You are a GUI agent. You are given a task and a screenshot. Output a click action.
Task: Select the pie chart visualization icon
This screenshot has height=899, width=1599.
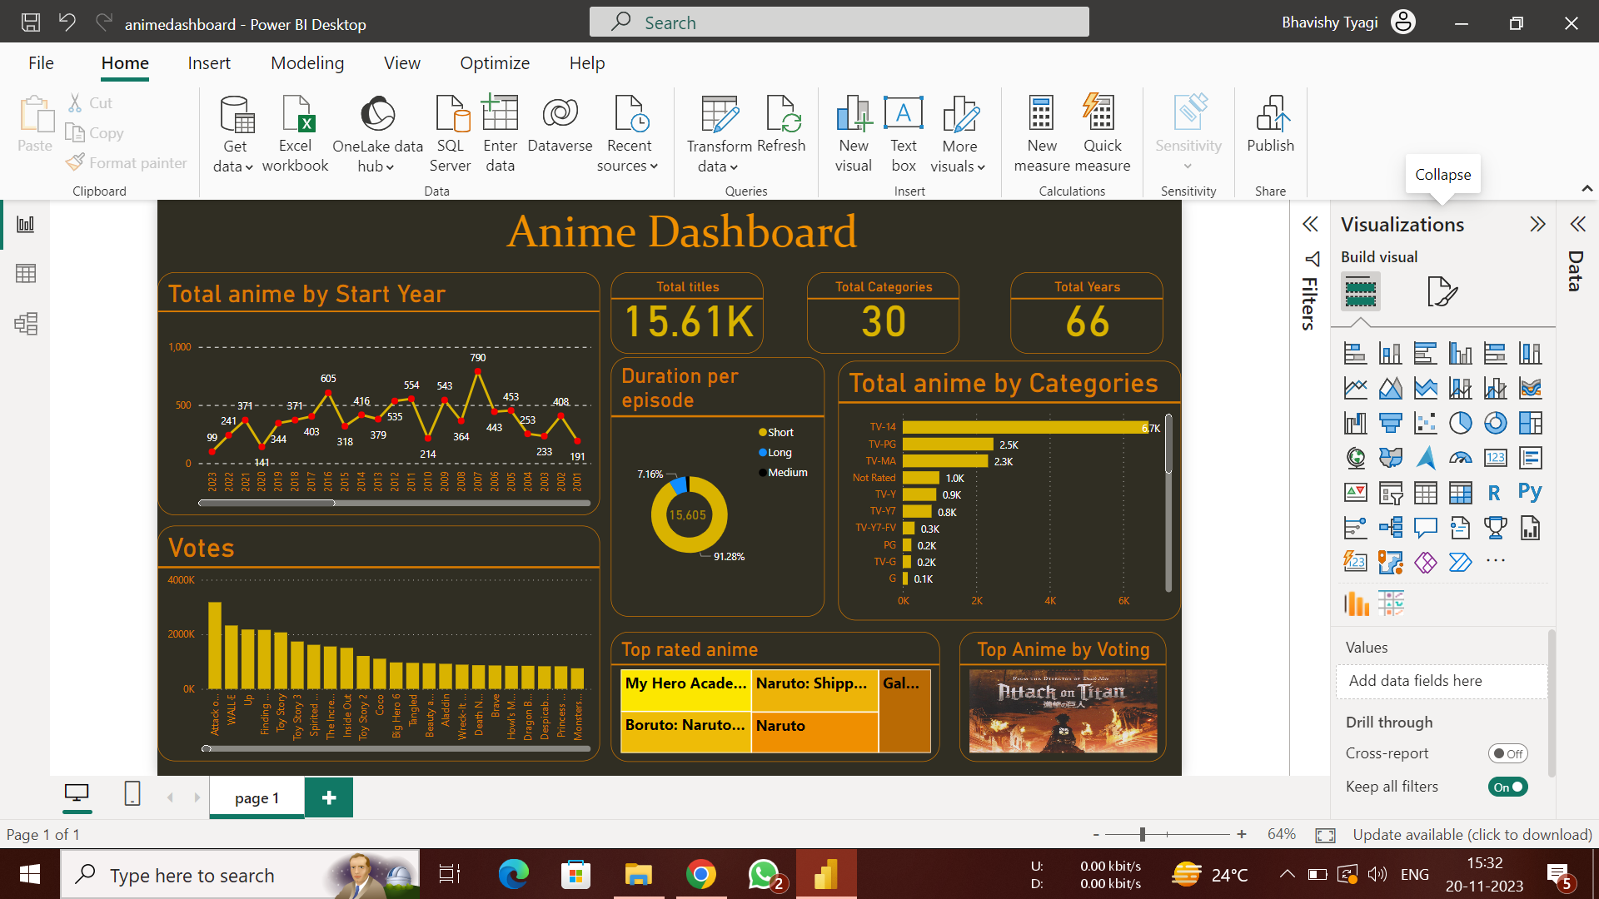click(1462, 423)
